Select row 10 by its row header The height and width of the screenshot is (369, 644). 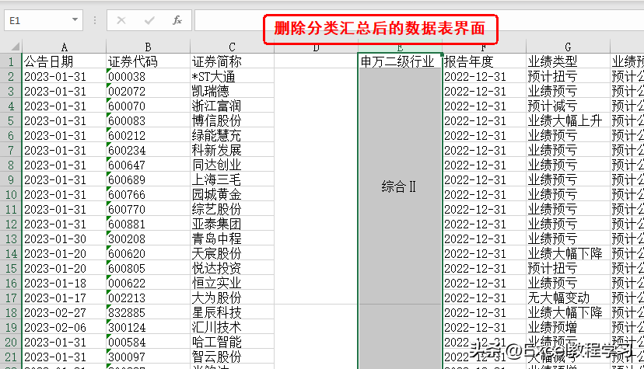click(11, 194)
